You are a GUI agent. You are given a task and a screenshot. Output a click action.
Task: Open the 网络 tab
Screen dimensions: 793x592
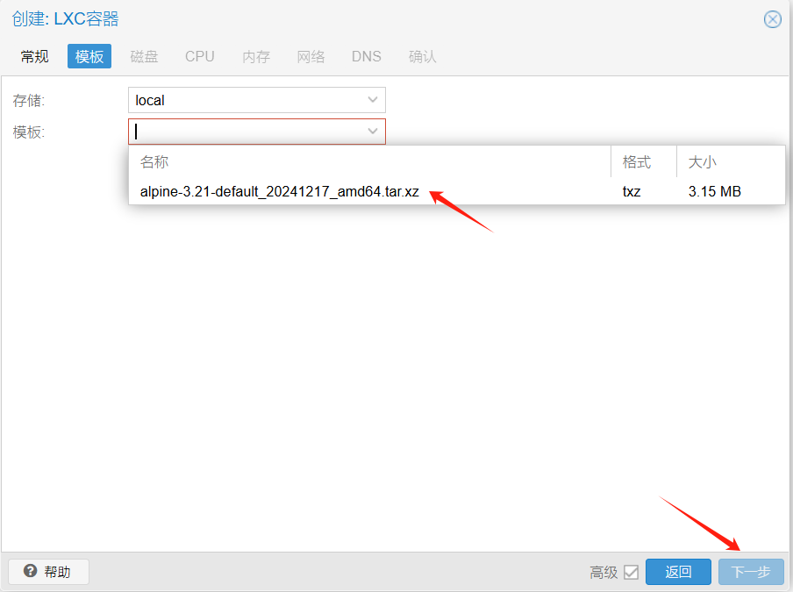(311, 56)
